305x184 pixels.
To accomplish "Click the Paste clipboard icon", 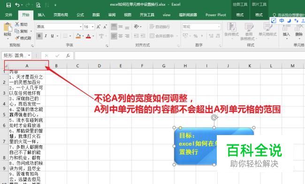I will click(x=8, y=27).
